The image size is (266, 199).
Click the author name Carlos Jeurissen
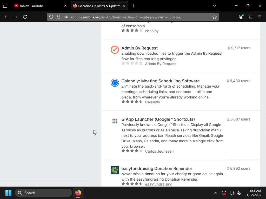tap(159, 151)
